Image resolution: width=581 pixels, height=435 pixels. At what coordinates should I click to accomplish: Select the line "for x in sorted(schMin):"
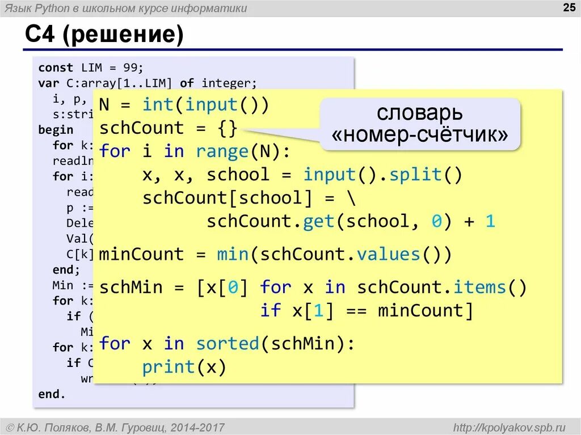[x=227, y=344]
